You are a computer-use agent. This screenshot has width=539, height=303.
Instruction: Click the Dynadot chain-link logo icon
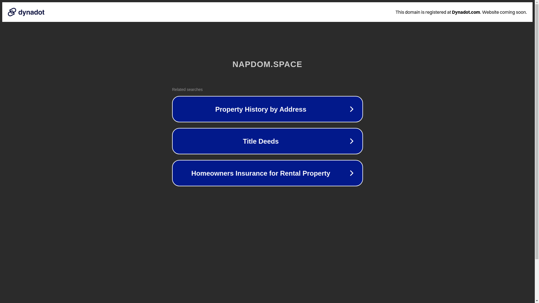12,12
